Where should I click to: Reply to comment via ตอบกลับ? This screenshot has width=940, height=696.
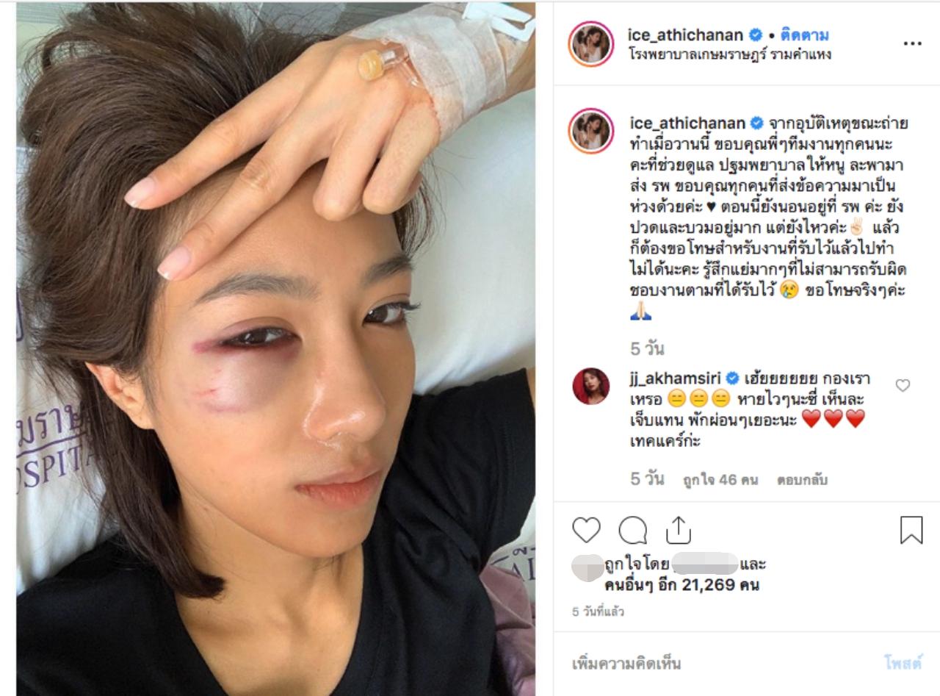pyautogui.click(x=802, y=480)
